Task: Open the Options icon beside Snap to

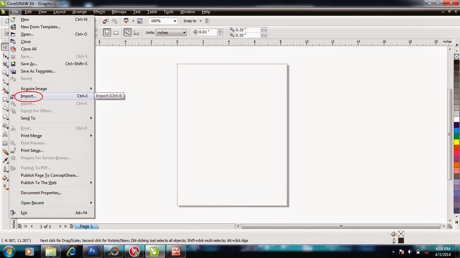Action: click(207, 21)
